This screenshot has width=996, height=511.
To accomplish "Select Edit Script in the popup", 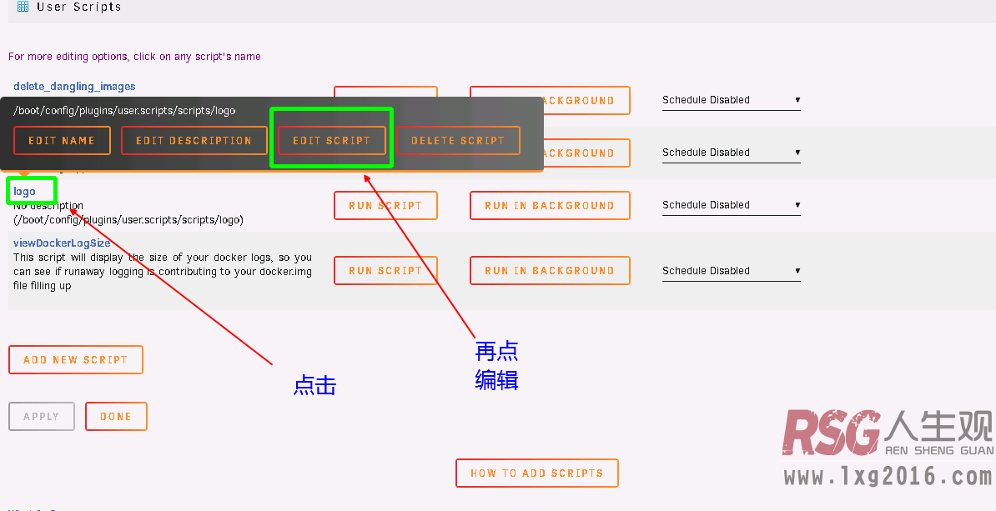I will (331, 141).
